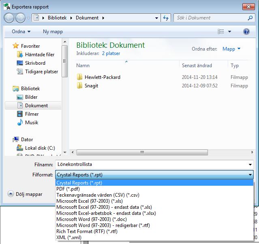The image size is (259, 244).
Task: Click Ny mapp button
Action: pos(53,32)
